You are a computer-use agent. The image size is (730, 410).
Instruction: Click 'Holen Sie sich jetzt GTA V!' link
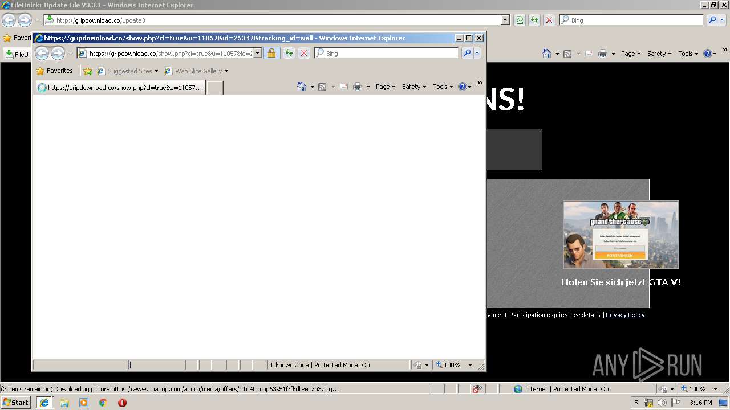tap(621, 282)
